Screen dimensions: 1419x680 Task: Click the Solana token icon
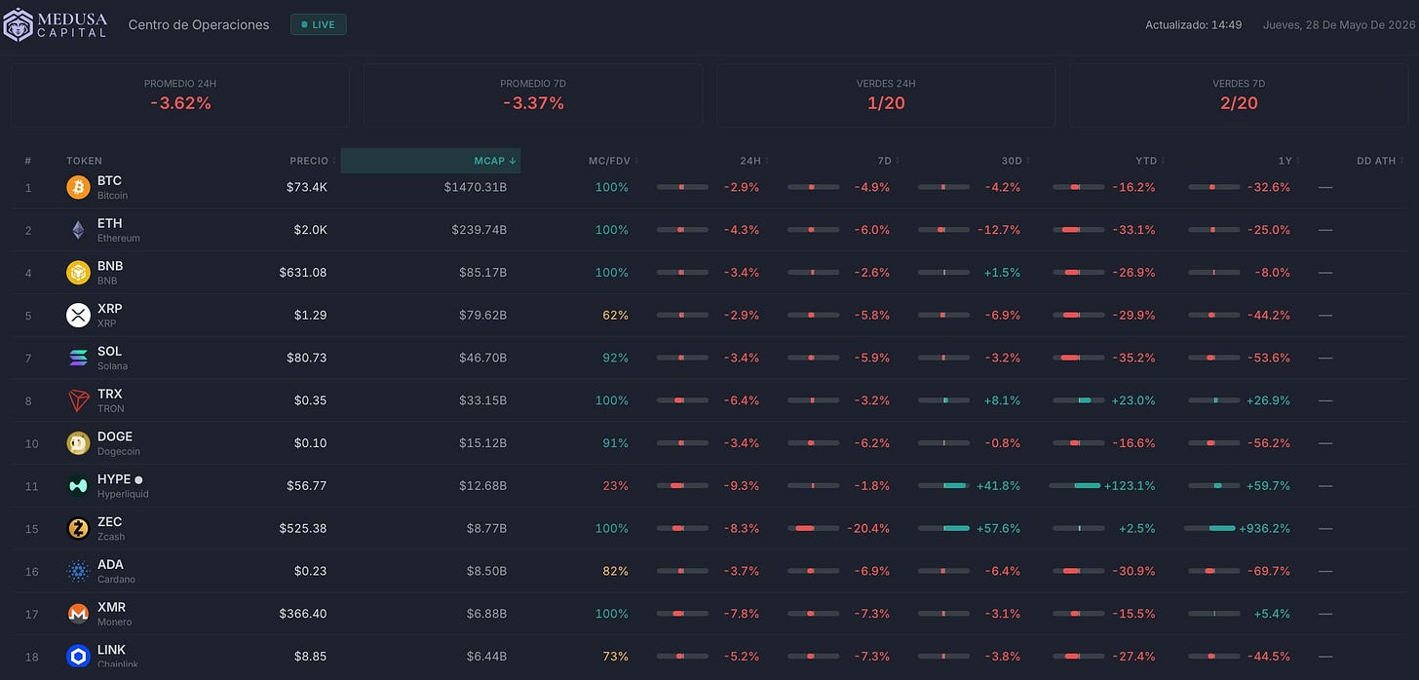pos(78,358)
